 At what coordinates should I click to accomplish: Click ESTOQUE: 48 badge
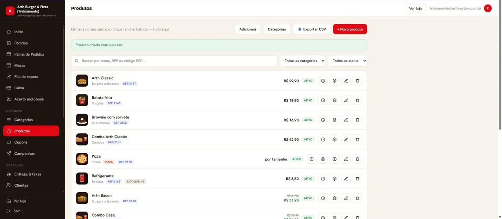(x=135, y=181)
